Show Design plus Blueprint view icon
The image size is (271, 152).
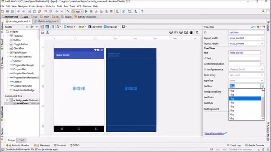coord(52,27)
